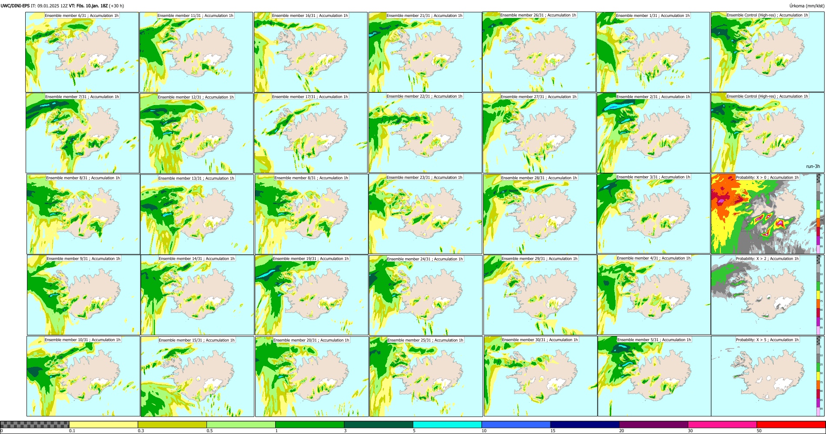This screenshot has height=434, width=826.
Task: Click the 'Ensemble member 15/31 ; Accumulation 1h' label
Action: coord(197,340)
